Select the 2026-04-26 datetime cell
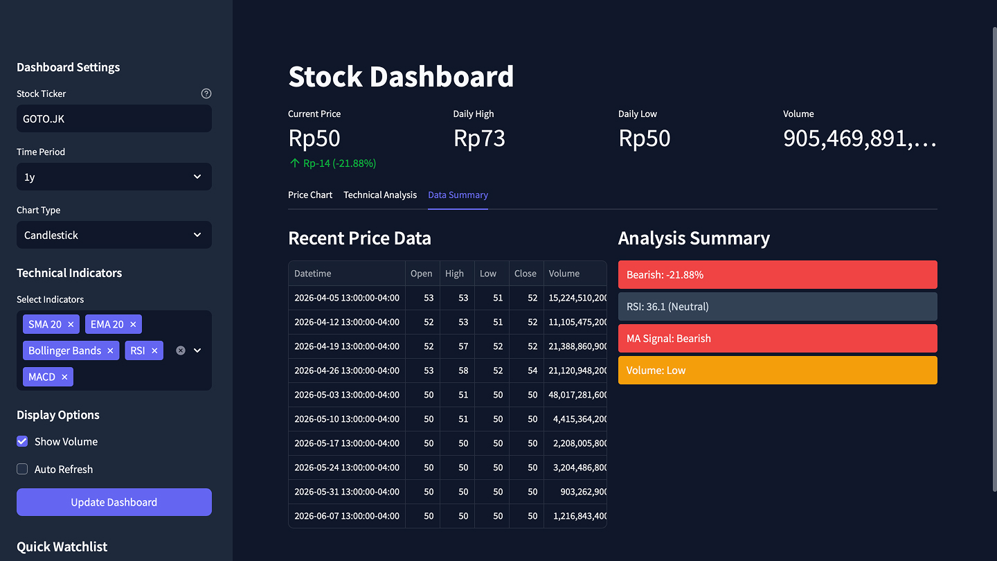Image resolution: width=997 pixels, height=561 pixels. click(347, 371)
